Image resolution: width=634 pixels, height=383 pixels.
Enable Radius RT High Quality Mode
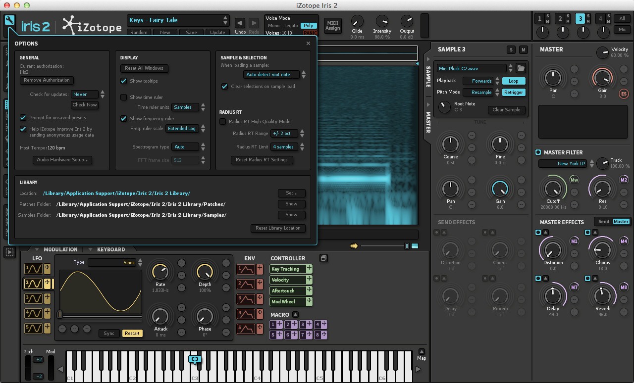pos(223,122)
